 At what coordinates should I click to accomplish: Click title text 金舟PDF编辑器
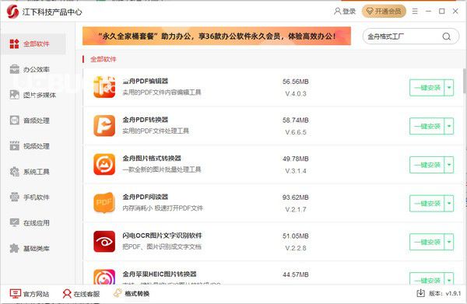click(x=146, y=81)
